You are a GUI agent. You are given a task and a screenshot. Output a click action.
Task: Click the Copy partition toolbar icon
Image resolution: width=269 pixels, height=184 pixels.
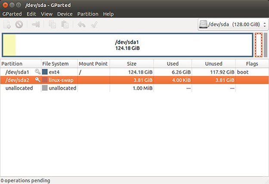[x=53, y=25]
